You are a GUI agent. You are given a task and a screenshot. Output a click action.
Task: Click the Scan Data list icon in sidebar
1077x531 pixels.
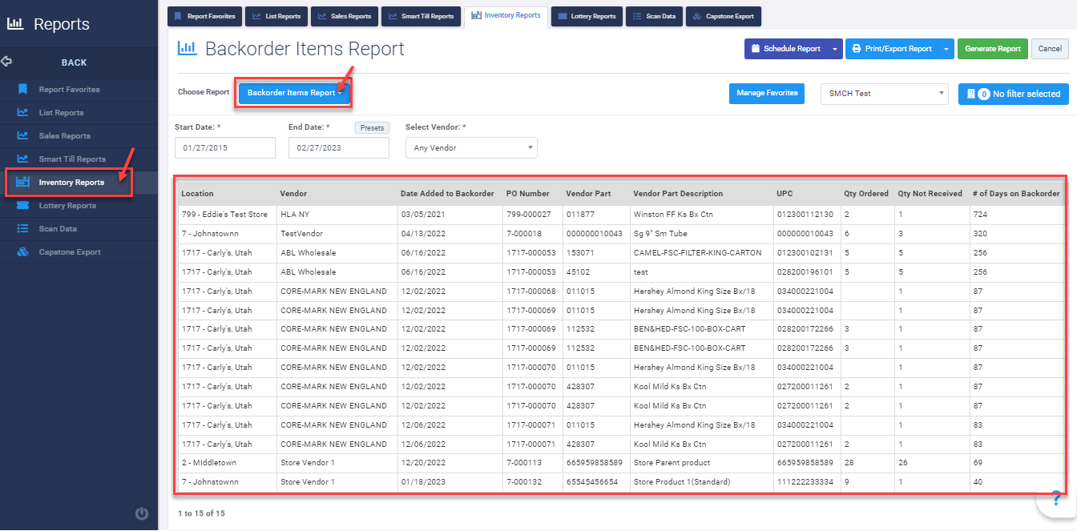click(23, 228)
